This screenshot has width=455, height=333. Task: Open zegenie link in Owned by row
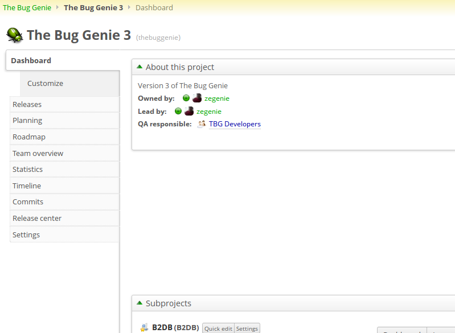217,98
